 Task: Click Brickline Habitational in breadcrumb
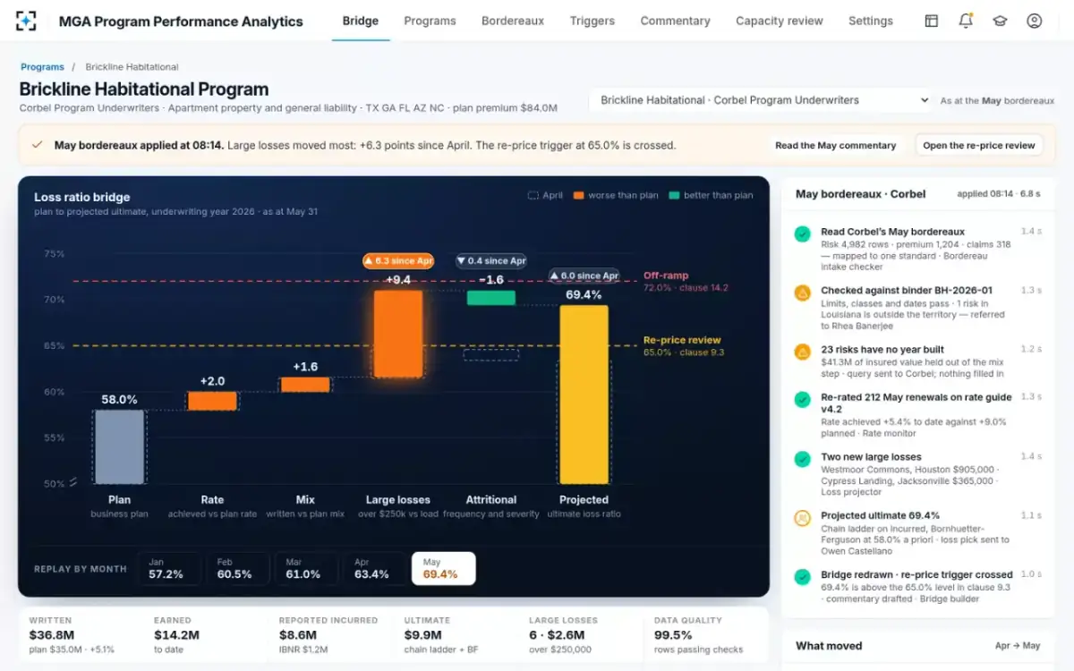tap(132, 67)
